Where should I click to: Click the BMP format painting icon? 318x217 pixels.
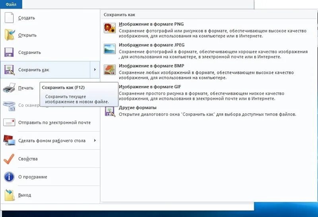point(110,70)
